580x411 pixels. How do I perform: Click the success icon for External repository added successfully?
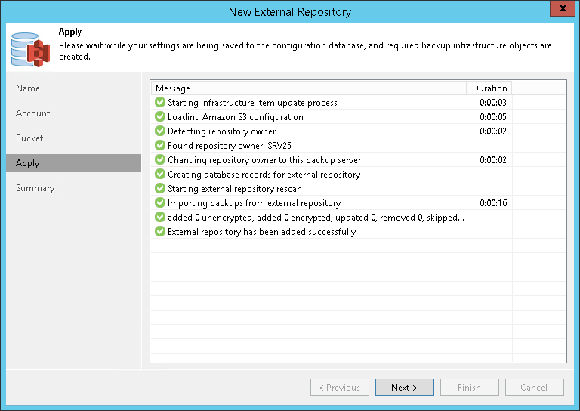[160, 232]
